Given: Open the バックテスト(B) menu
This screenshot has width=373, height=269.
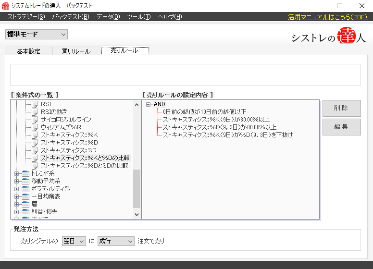Looking at the screenshot, I should point(70,17).
